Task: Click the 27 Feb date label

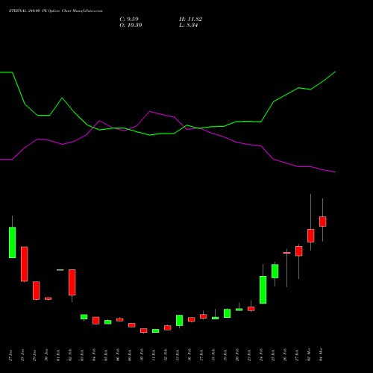Action: point(298,355)
